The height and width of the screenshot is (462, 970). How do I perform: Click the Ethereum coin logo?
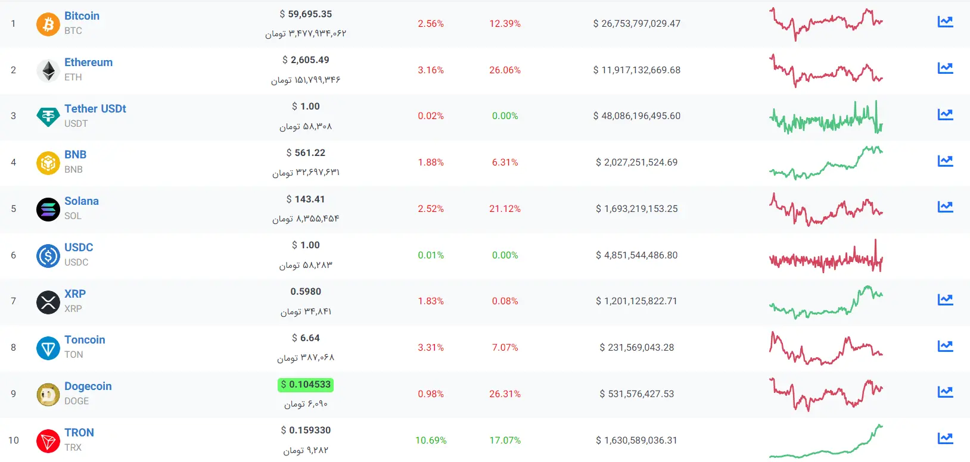[x=48, y=71]
